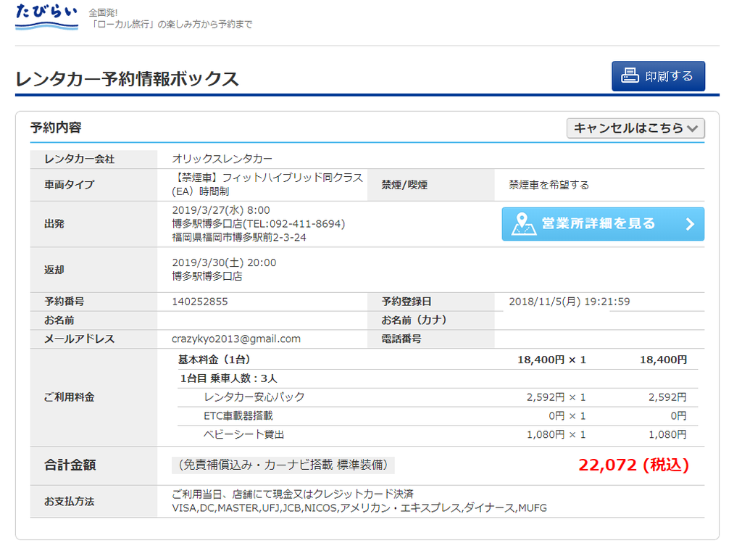Viewport: 742px width, 551px height.
Task: Click the email crazykyo2013@gmail.com
Action: [x=236, y=339]
